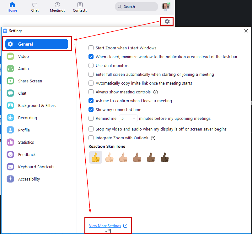Open Share Screen settings icon

10,81
